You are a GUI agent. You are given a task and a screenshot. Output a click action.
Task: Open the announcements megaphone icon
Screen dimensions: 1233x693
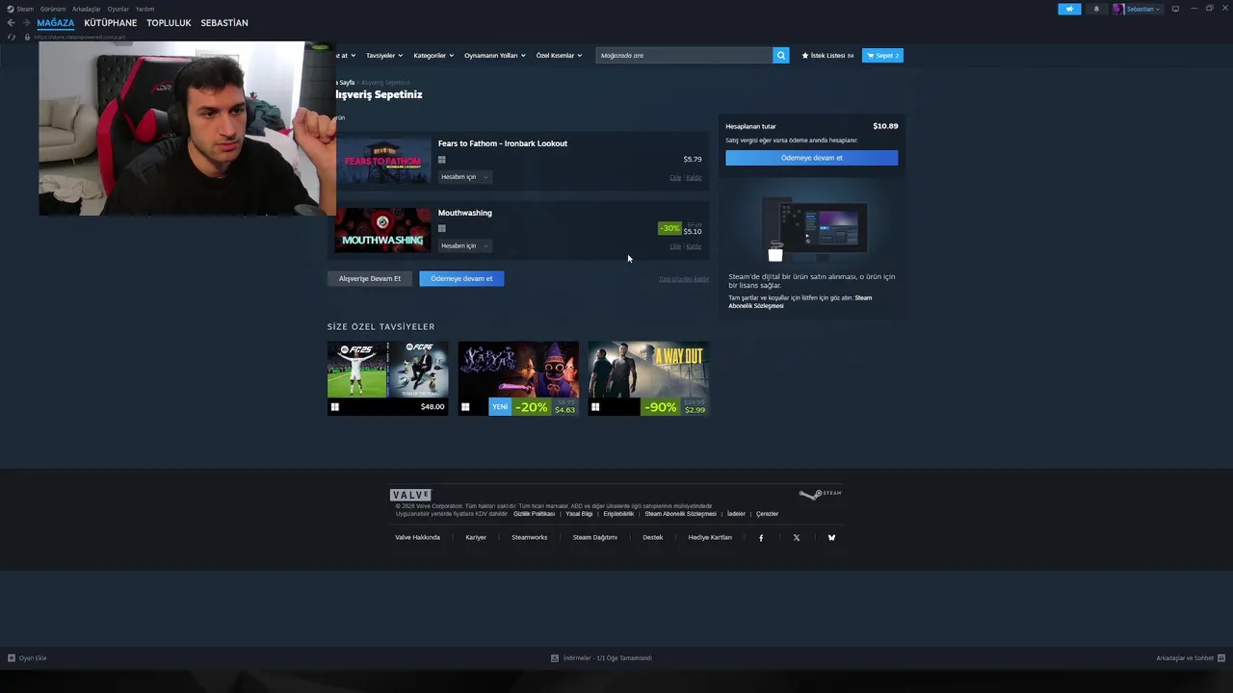pos(1069,9)
